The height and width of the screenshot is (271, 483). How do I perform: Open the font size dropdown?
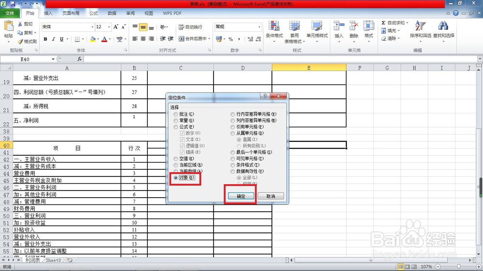(x=109, y=27)
